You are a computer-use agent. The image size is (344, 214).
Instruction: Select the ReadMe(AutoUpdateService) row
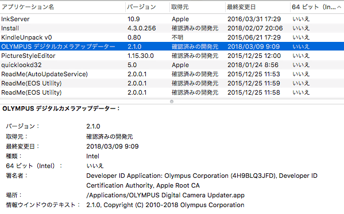pos(172,74)
